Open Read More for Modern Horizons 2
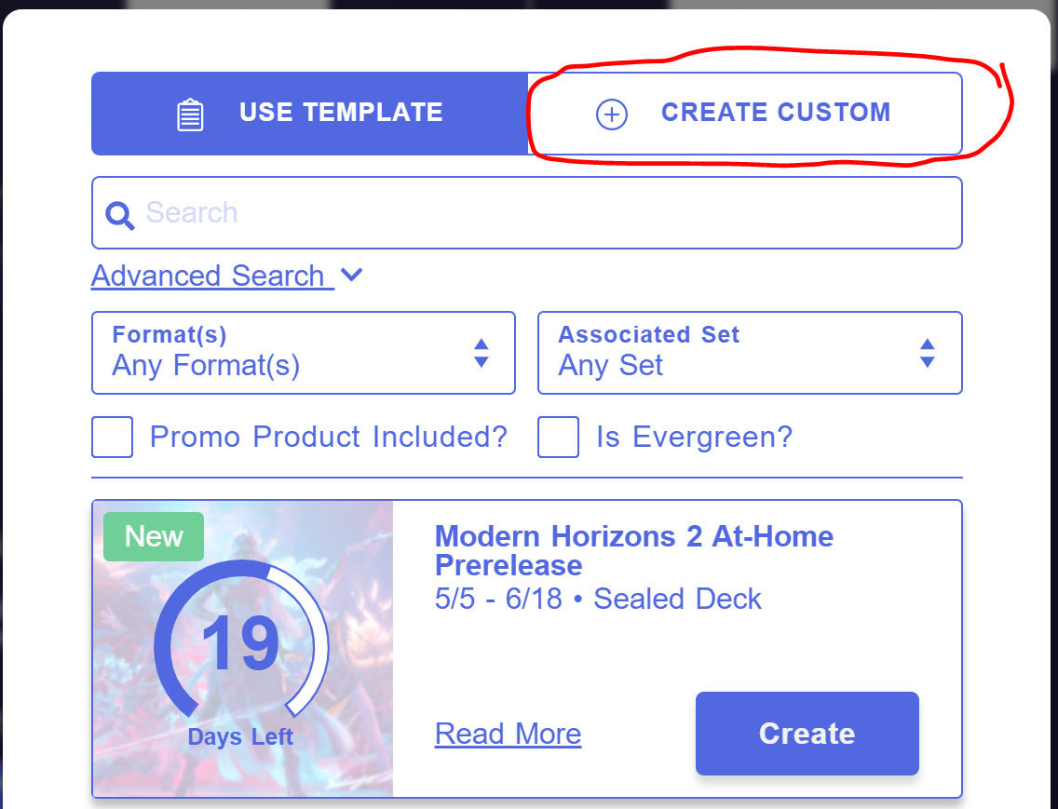1058x809 pixels. point(509,734)
